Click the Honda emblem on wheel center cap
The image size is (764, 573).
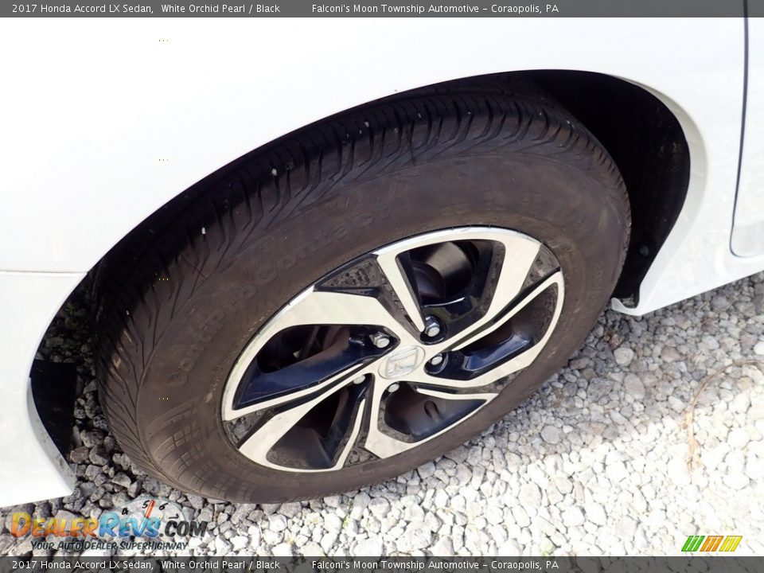pyautogui.click(x=400, y=361)
